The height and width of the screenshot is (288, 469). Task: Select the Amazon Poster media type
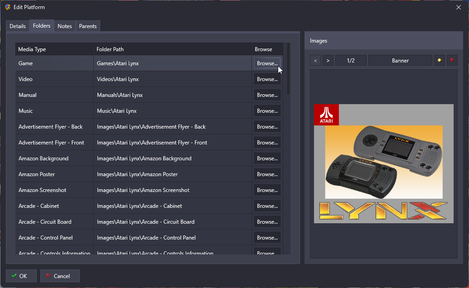click(54, 174)
